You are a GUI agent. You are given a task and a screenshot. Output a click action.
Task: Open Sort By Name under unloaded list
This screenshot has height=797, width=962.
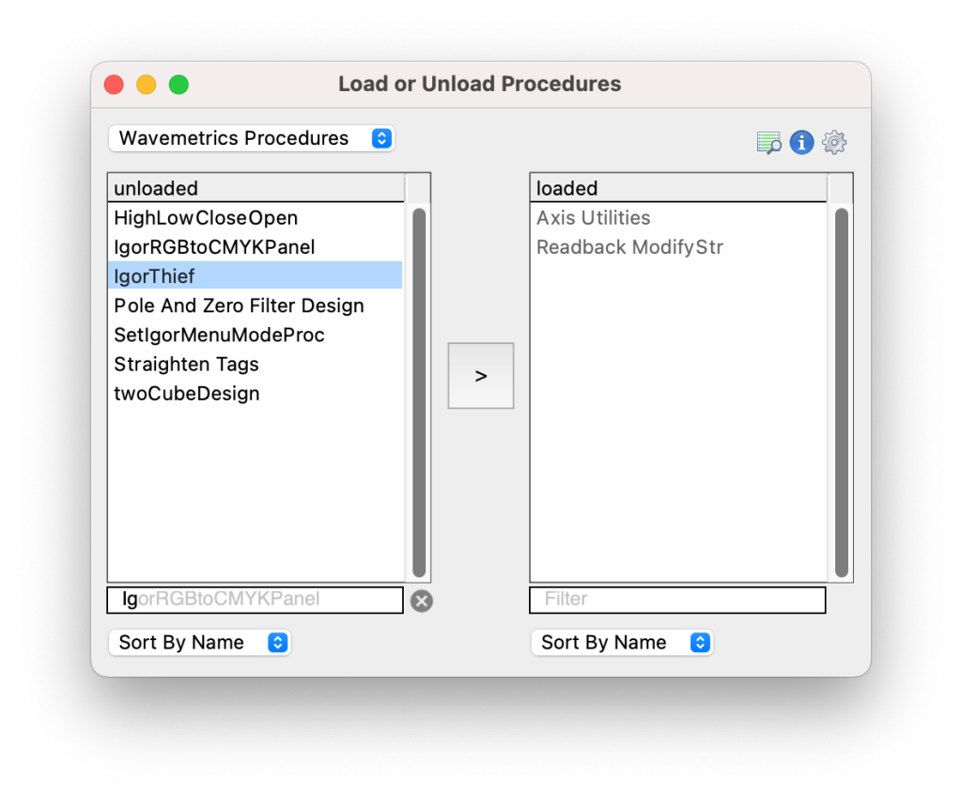point(199,642)
